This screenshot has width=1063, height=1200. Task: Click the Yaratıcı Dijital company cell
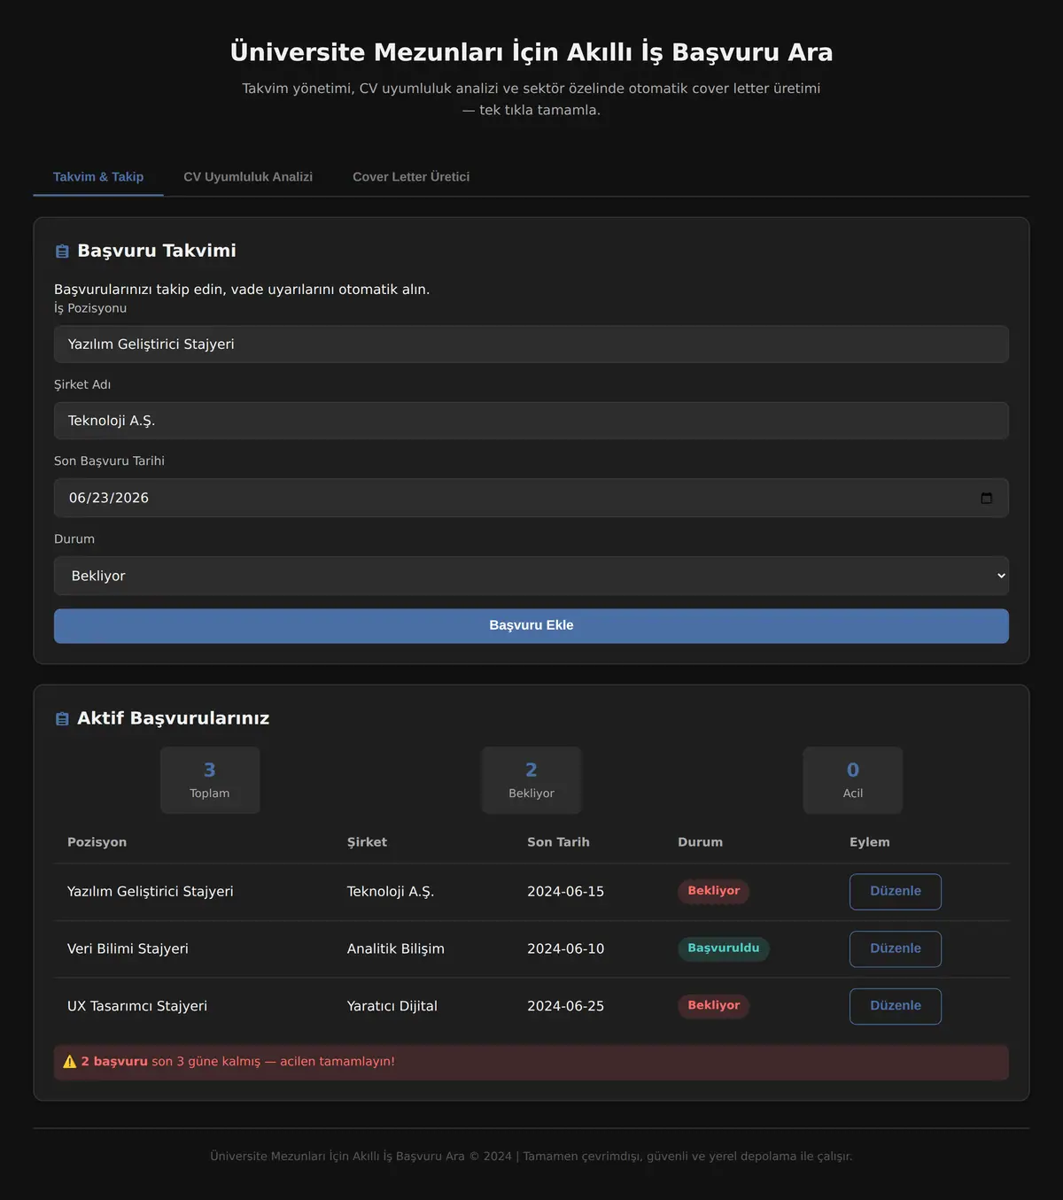[392, 1006]
